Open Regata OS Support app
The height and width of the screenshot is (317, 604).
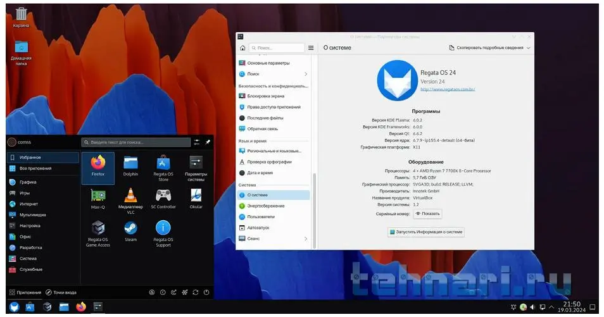click(x=163, y=233)
